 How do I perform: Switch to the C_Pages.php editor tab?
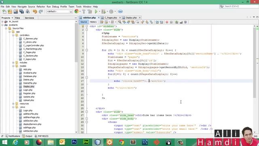(x=110, y=18)
